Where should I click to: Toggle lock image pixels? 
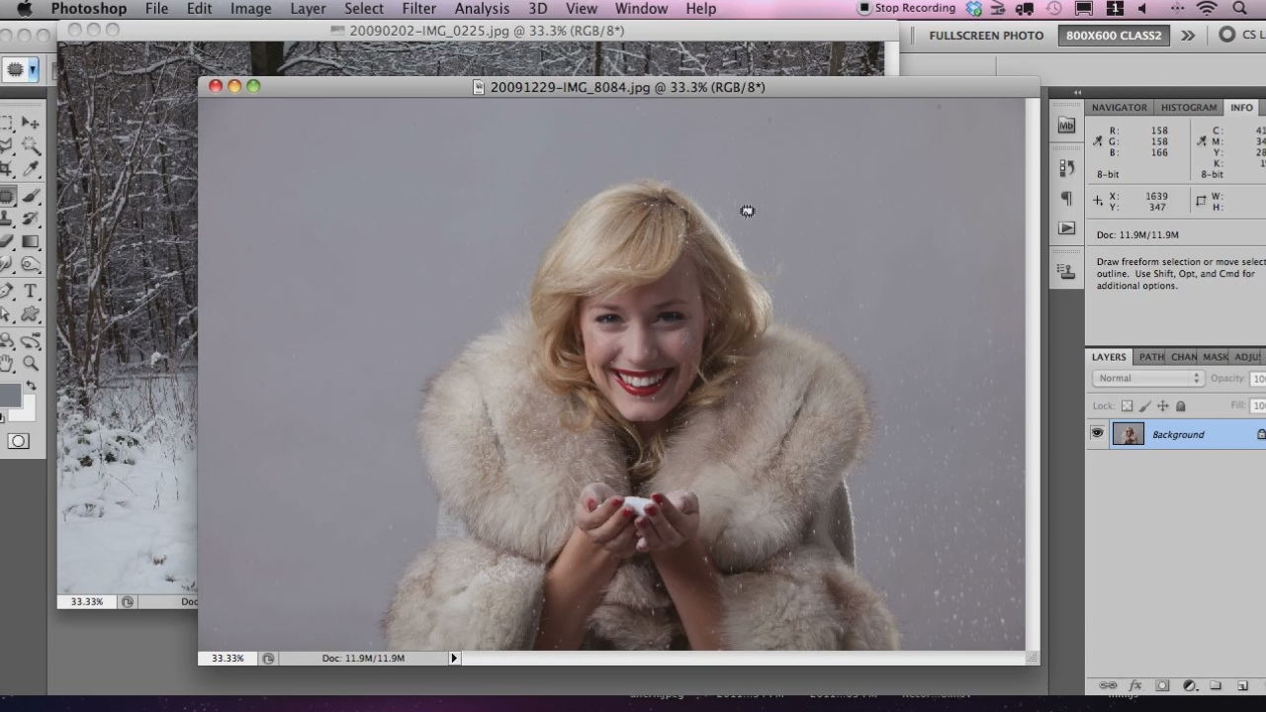click(1145, 405)
